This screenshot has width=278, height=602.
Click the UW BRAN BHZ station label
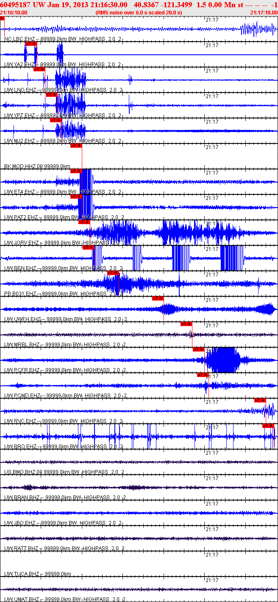pos(65,498)
